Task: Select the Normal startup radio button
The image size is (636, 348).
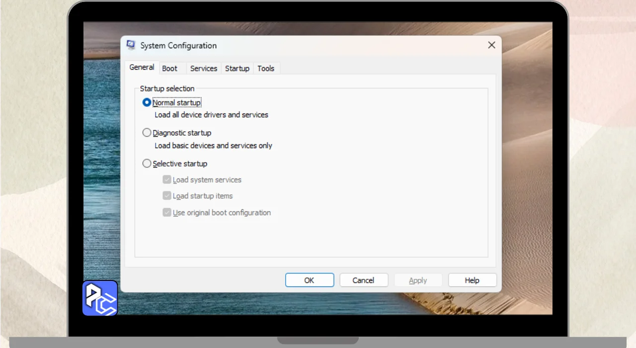Action: click(x=147, y=102)
